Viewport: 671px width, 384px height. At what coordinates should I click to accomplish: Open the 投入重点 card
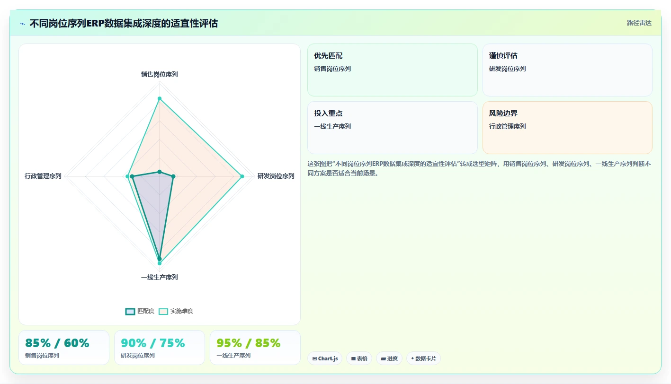(393, 128)
